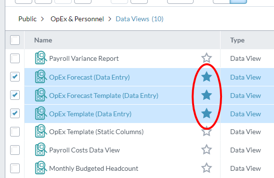Select OpEx Template (Static Columns) checkbox
The image size is (274, 178).
[x=15, y=132]
